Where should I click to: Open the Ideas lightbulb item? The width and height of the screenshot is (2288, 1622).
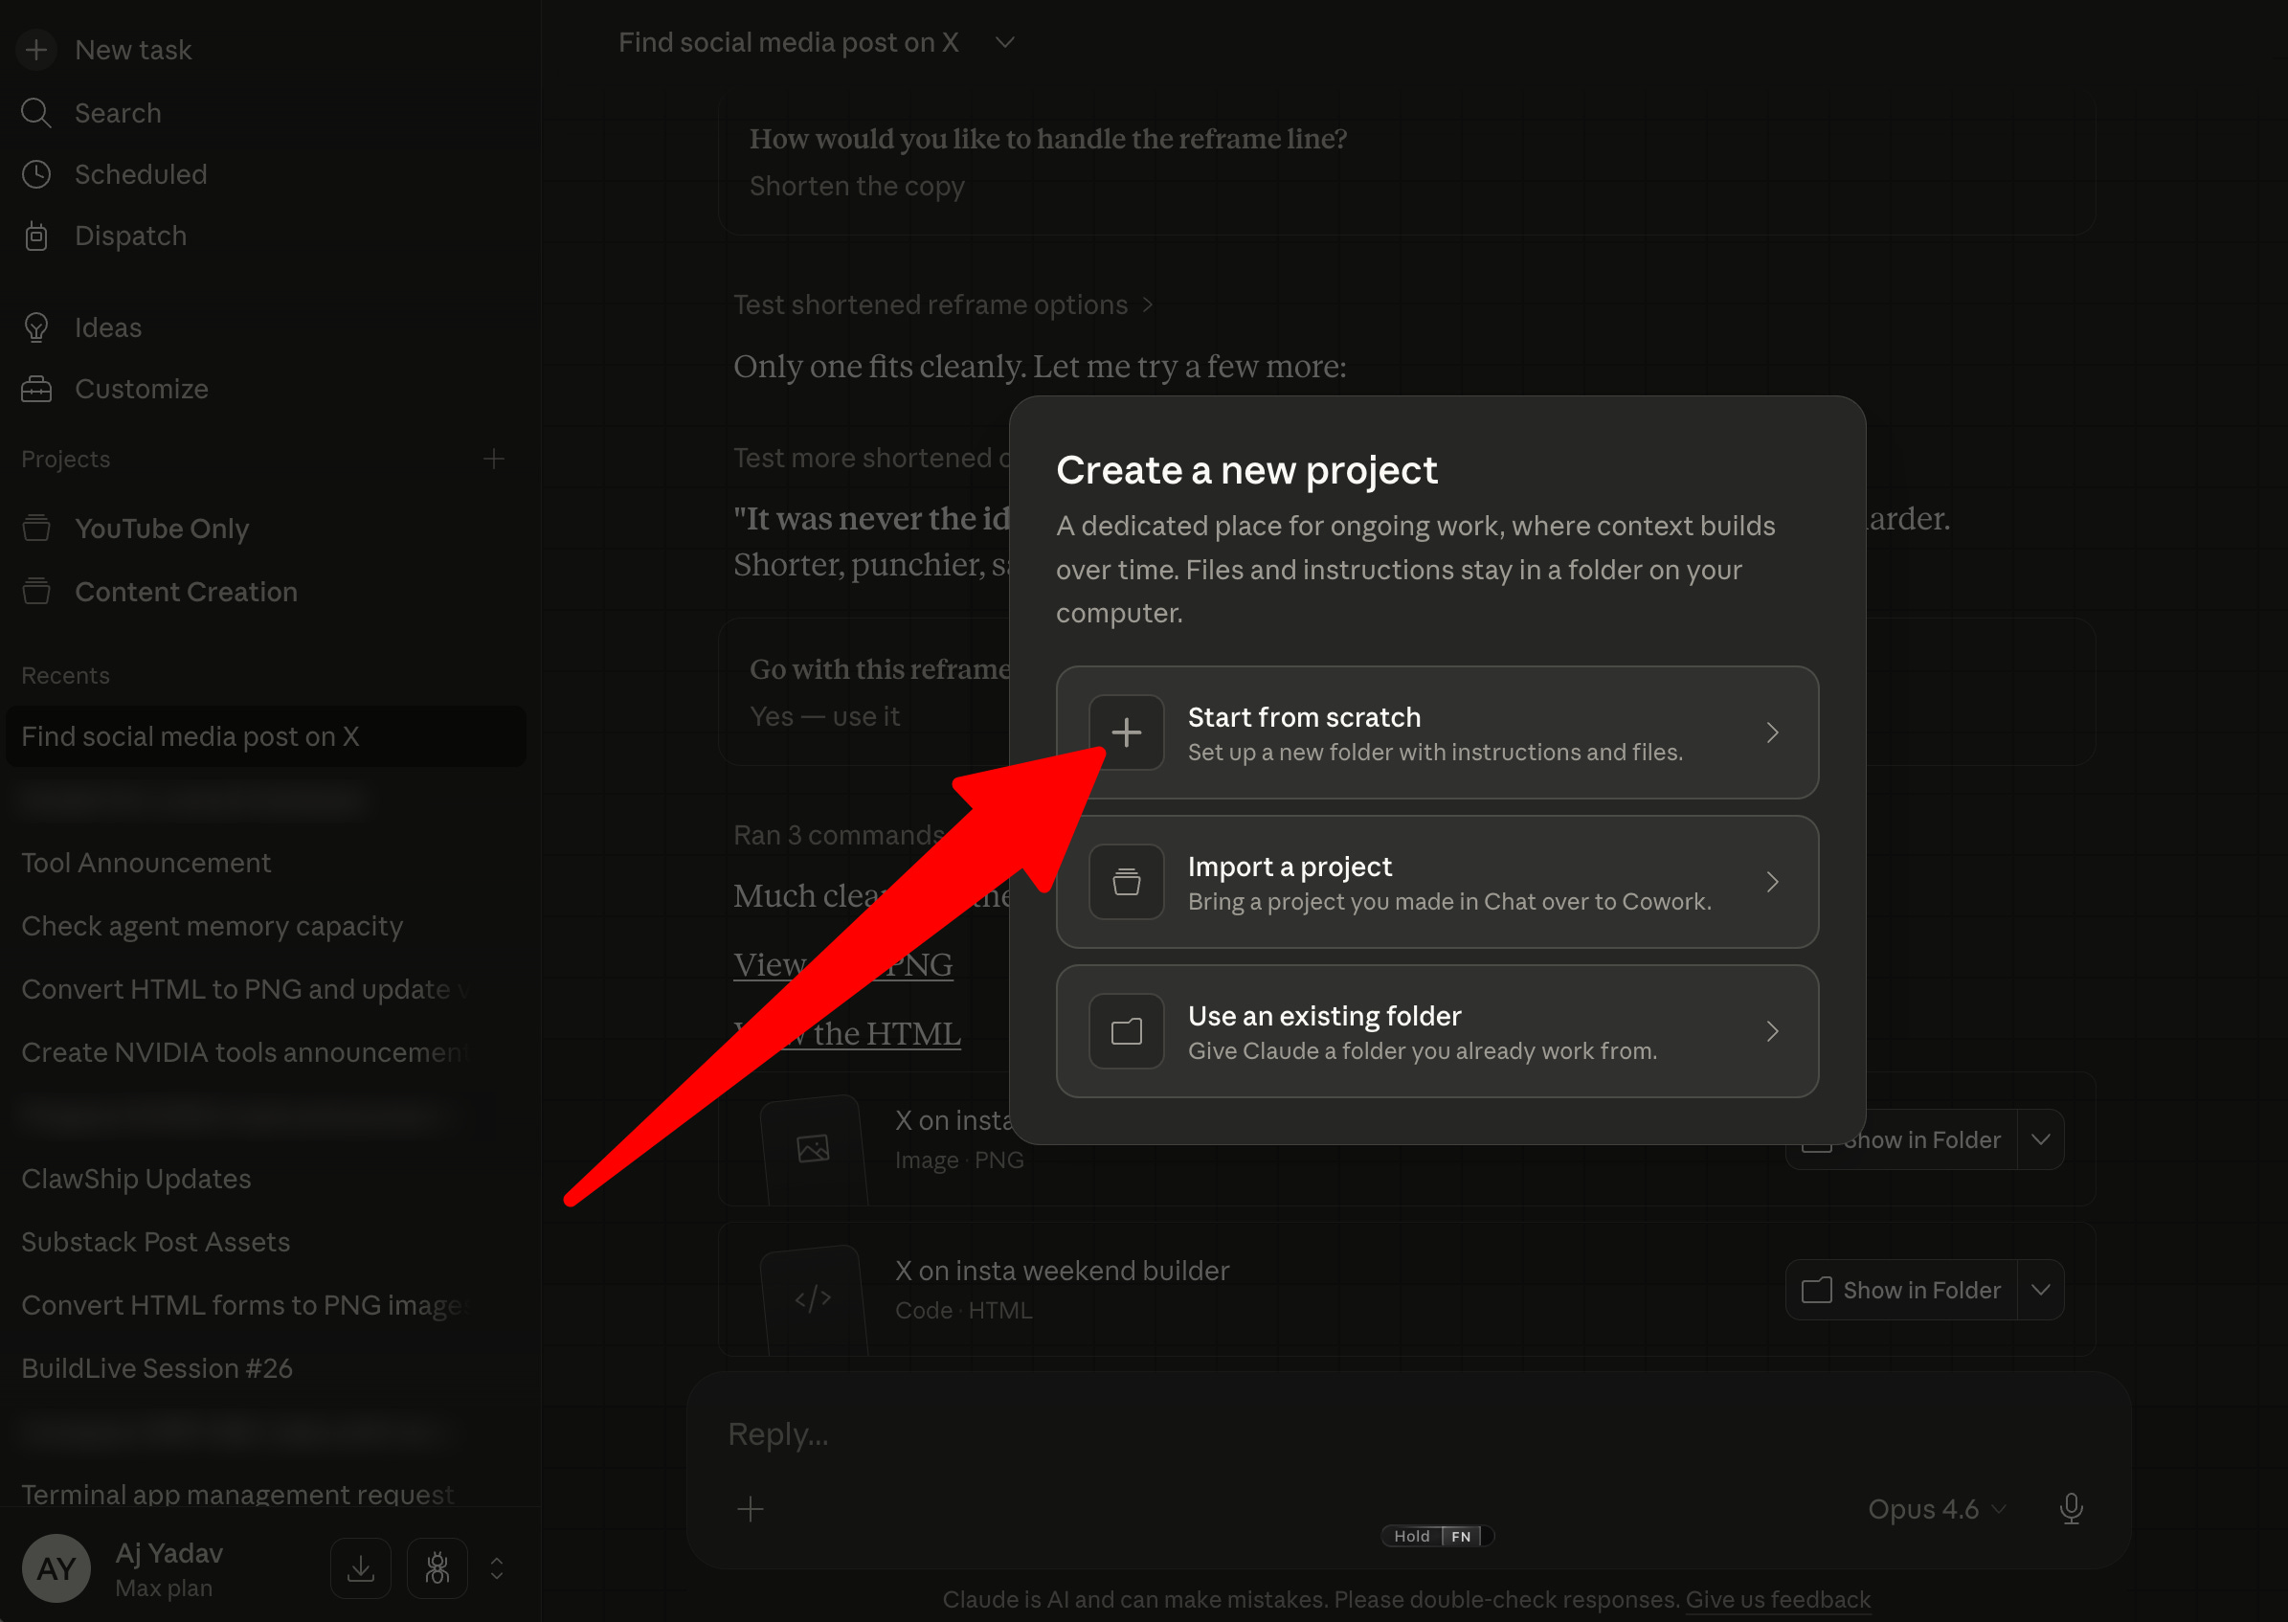click(37, 327)
